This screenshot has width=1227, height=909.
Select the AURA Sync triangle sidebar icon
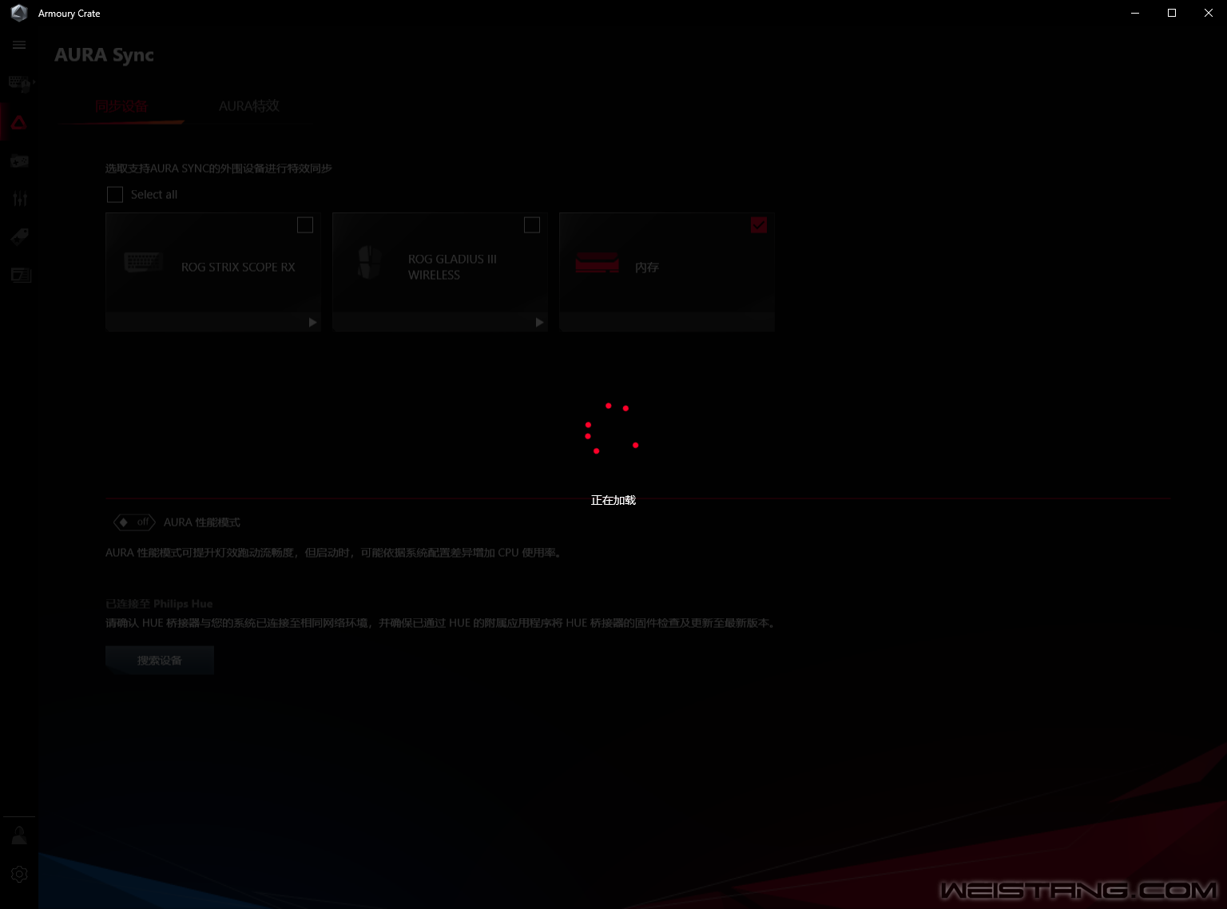click(19, 123)
